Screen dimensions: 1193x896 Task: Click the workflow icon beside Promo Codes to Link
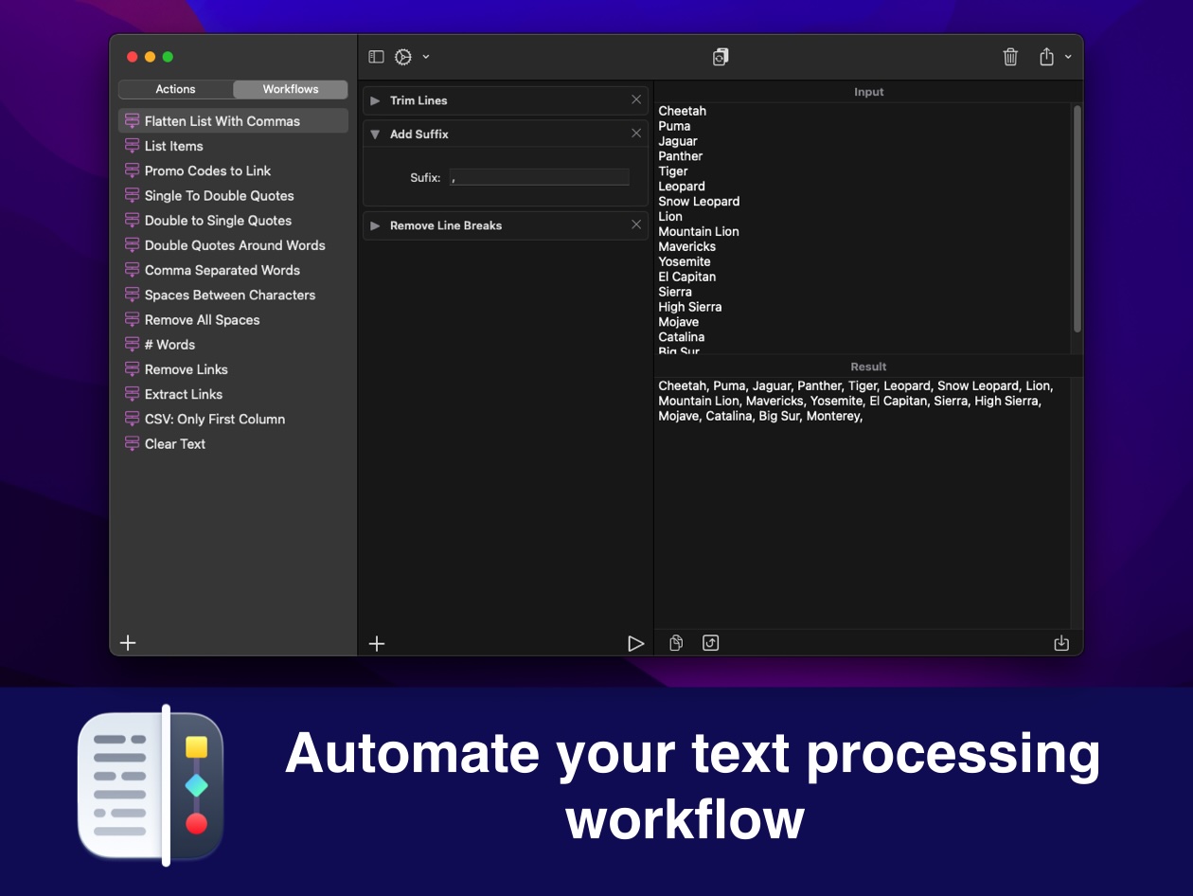click(x=132, y=170)
